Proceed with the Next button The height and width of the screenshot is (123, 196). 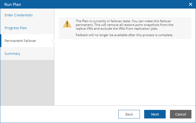point(155,114)
